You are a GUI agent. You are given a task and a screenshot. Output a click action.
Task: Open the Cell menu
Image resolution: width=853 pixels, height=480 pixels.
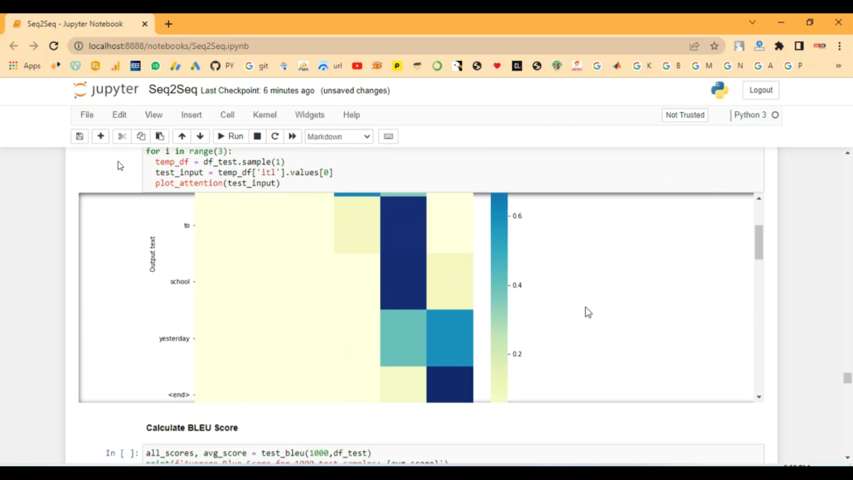[227, 114]
